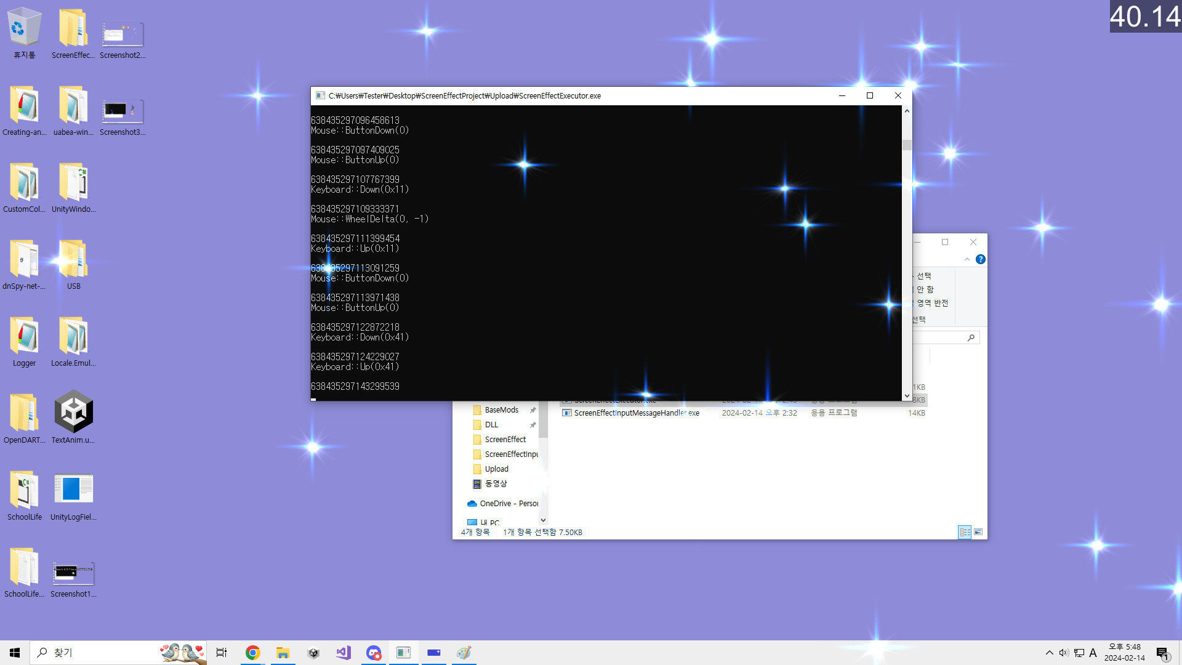Switch to details view in Explorer status bar
The height and width of the screenshot is (665, 1182).
pyautogui.click(x=965, y=531)
